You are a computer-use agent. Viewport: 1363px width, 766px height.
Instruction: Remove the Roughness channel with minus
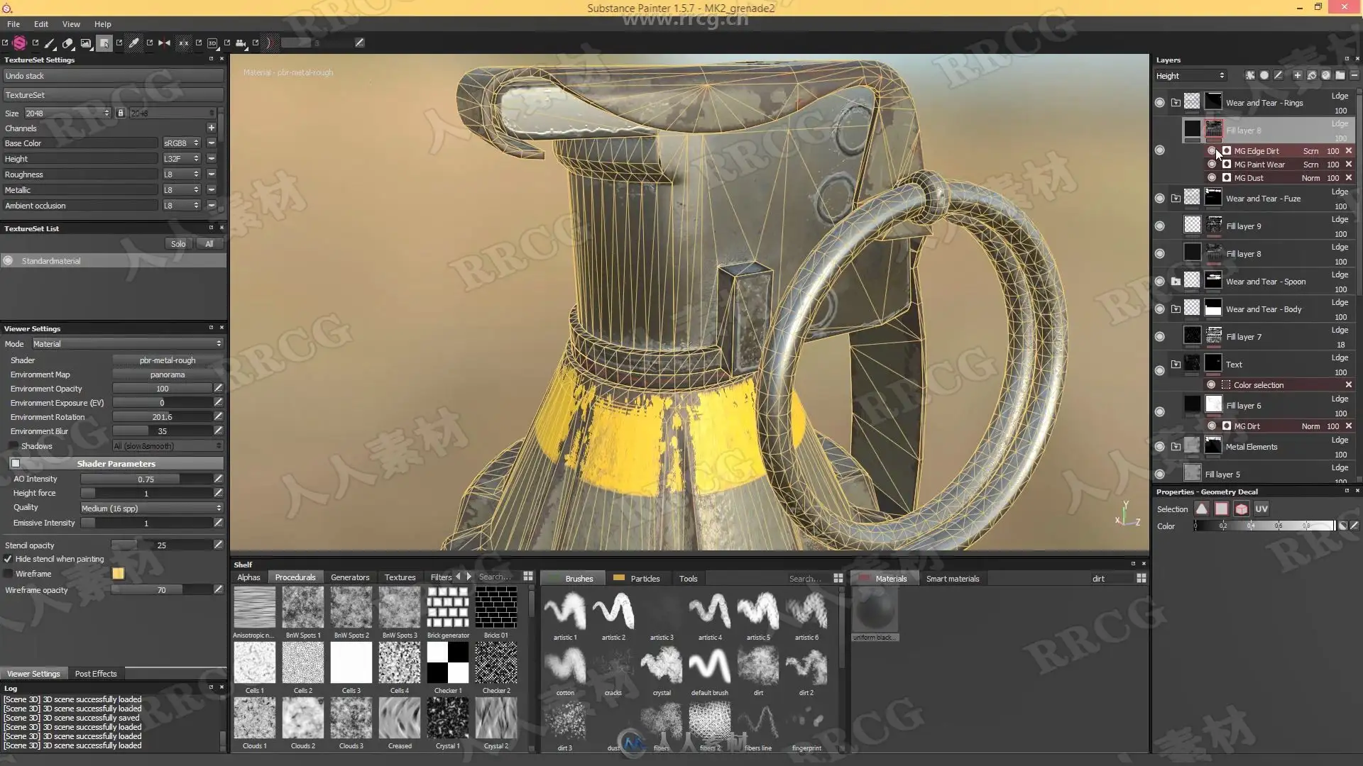point(211,174)
